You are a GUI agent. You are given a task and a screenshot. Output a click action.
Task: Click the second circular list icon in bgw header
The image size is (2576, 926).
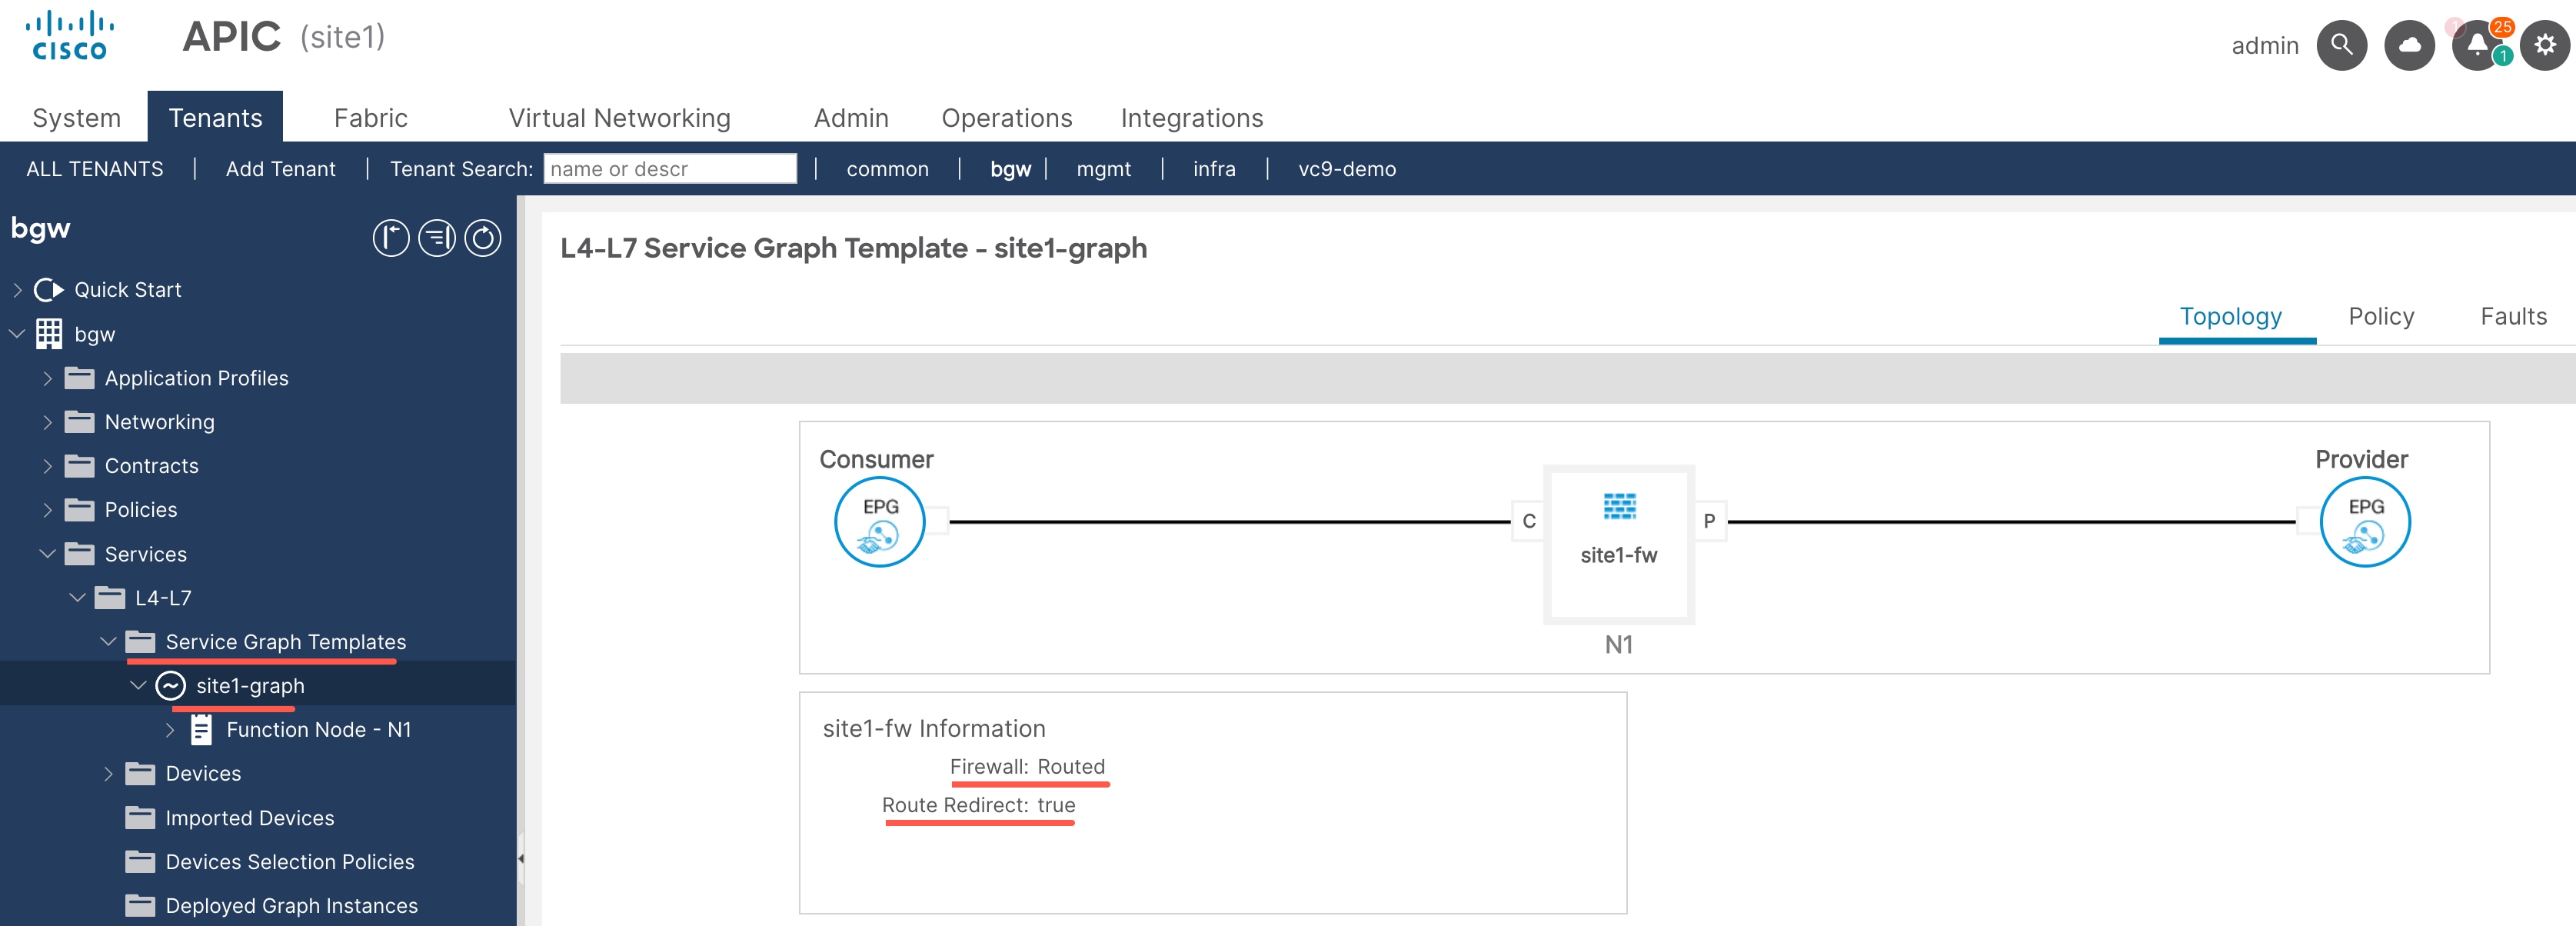pos(437,238)
